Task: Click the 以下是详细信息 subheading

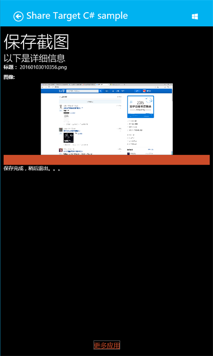Action: click(x=34, y=58)
